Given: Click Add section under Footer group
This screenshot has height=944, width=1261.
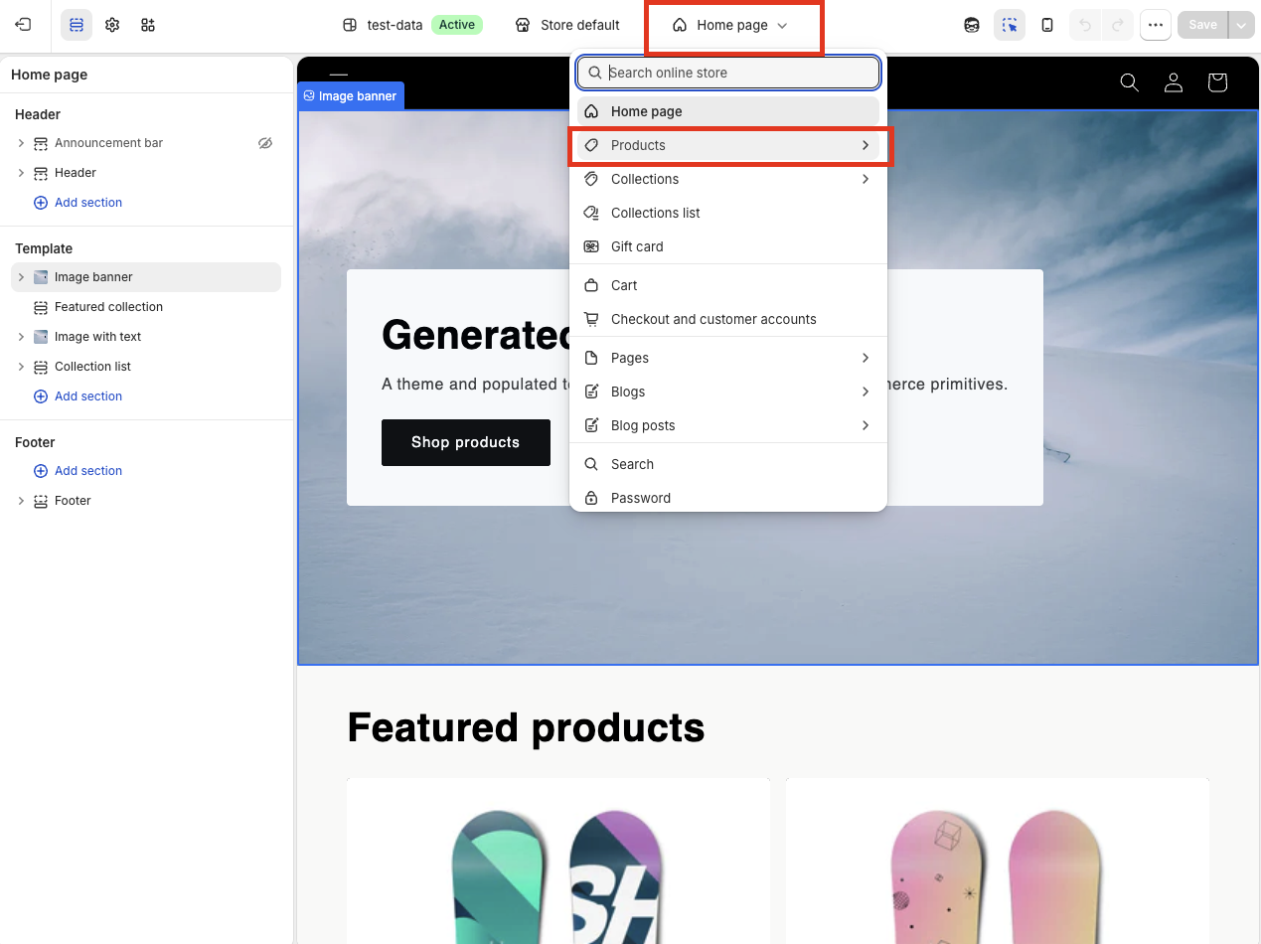Looking at the screenshot, I should point(79,471).
